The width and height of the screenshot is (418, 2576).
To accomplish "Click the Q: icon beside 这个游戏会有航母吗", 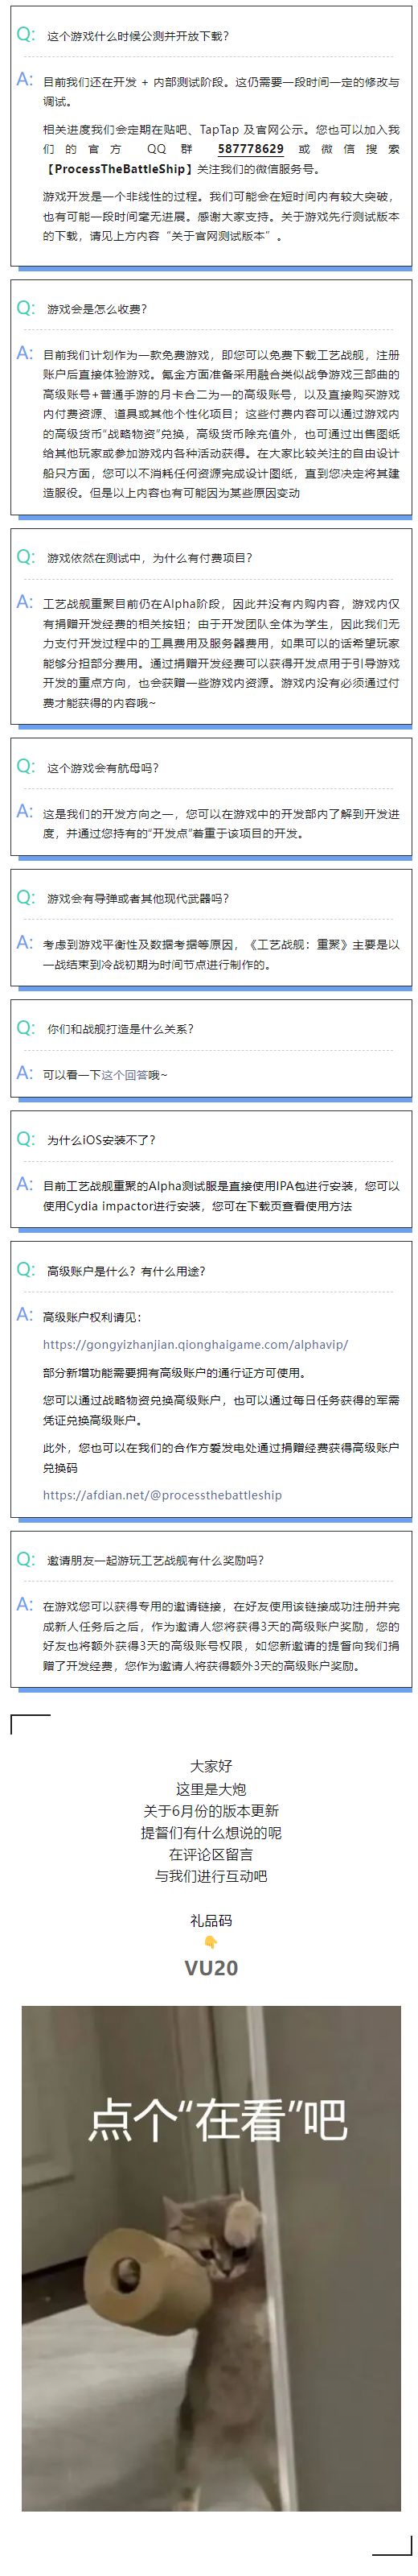I will pos(26,767).
